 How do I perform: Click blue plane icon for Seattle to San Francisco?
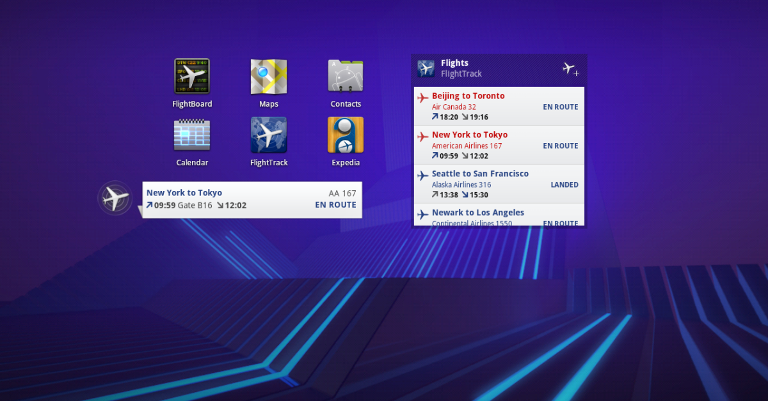click(423, 176)
